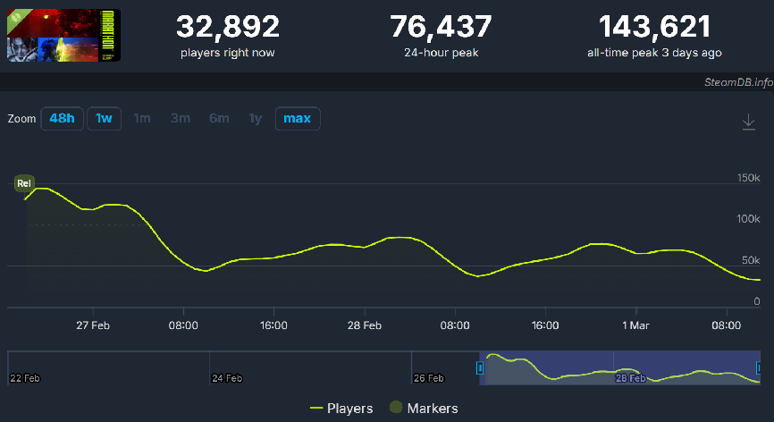Click 24 Feb in the navigator timeline

point(227,378)
